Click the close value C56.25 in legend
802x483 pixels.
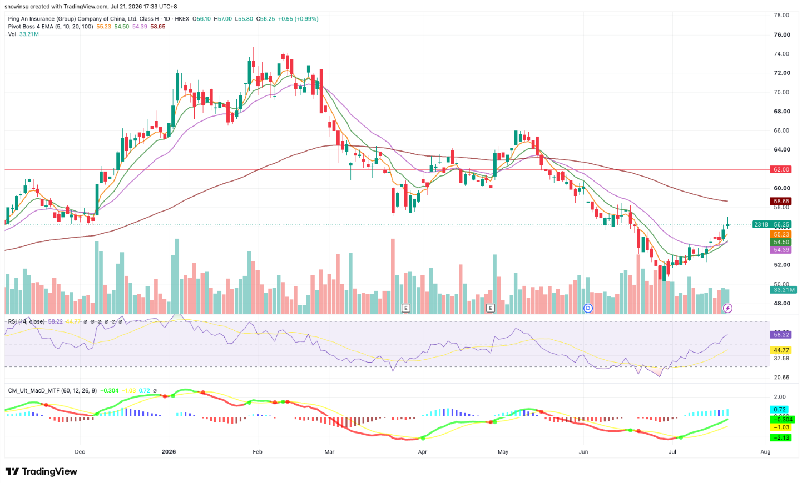[x=265, y=19]
